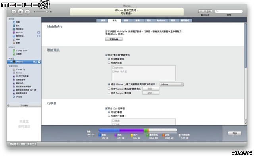Image resolution: width=254 pixels, height=156 pixels.
Task: Expand the iPhone device disclosure triangle
Action: tap(11, 62)
